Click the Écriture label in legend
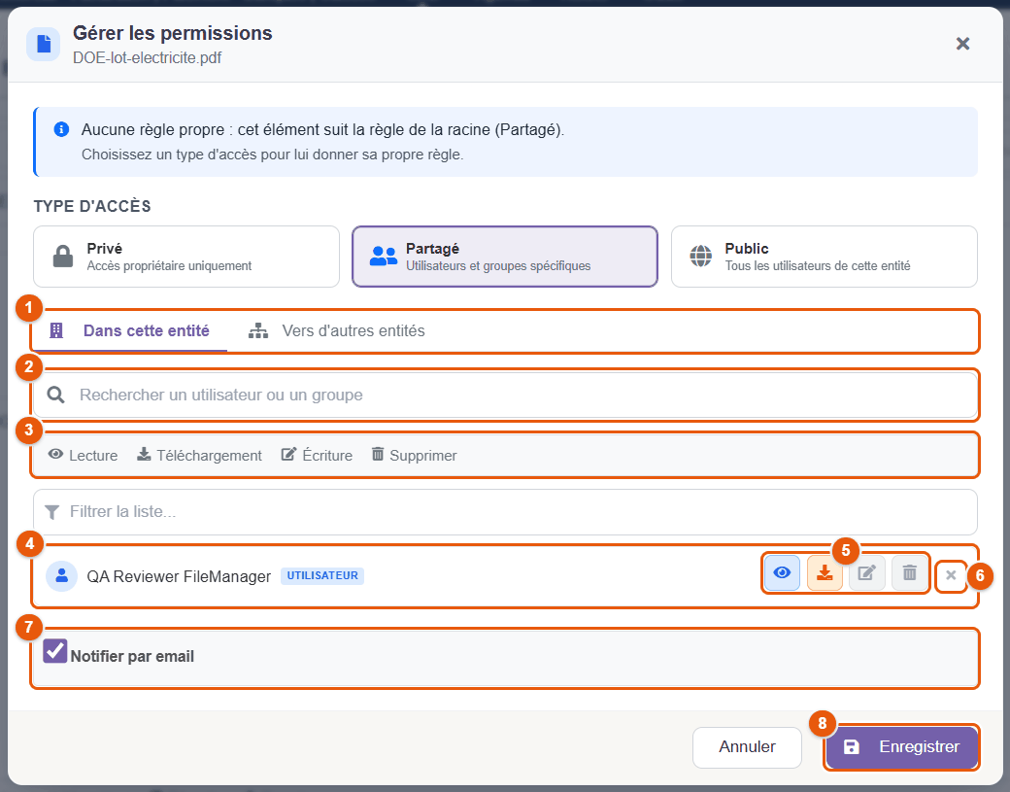This screenshot has height=792, width=1010. tap(328, 456)
